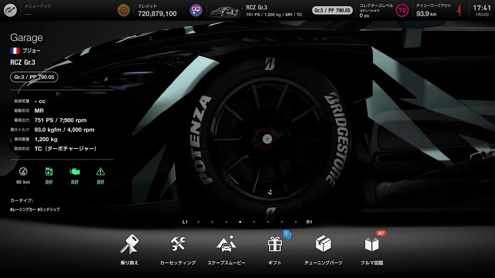Click the #ミッドシップ car type tag
This screenshot has height=278, width=495.
[49, 209]
